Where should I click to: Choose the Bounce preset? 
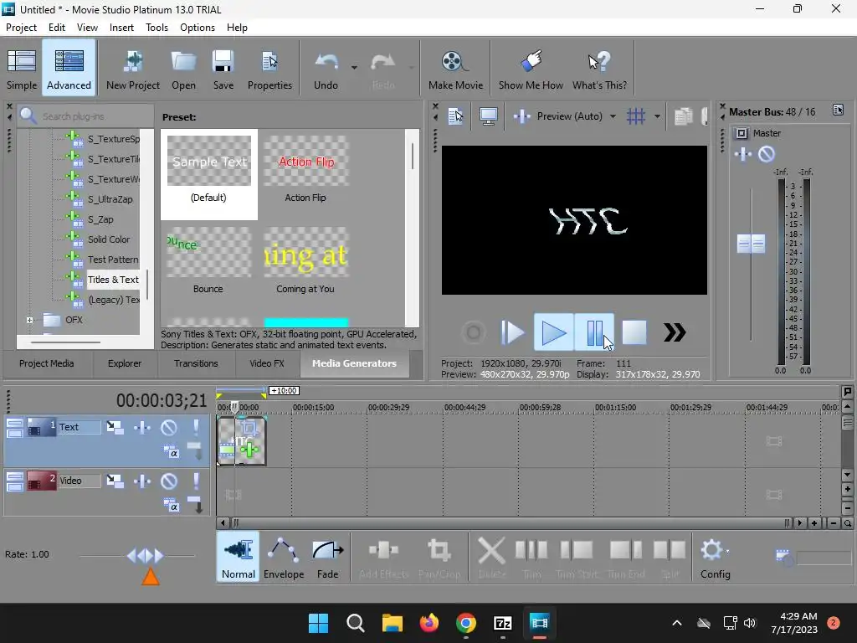click(x=208, y=261)
